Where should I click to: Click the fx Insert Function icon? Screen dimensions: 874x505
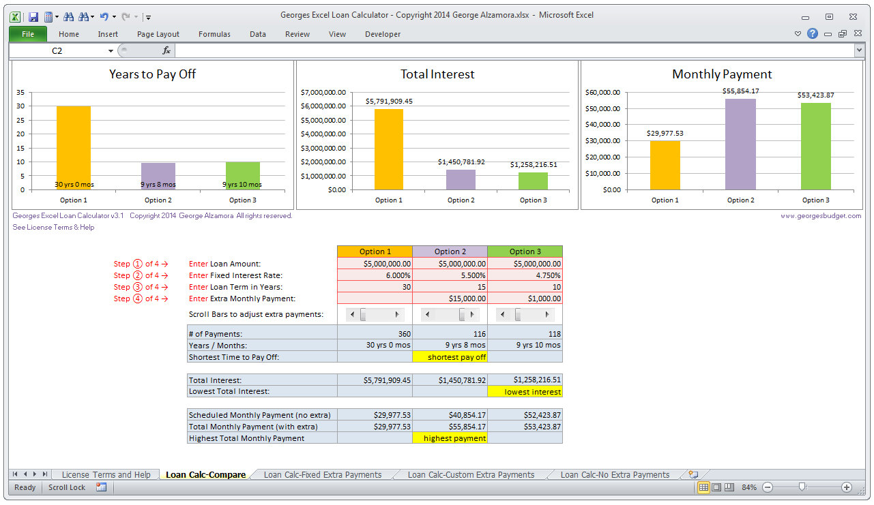click(166, 50)
